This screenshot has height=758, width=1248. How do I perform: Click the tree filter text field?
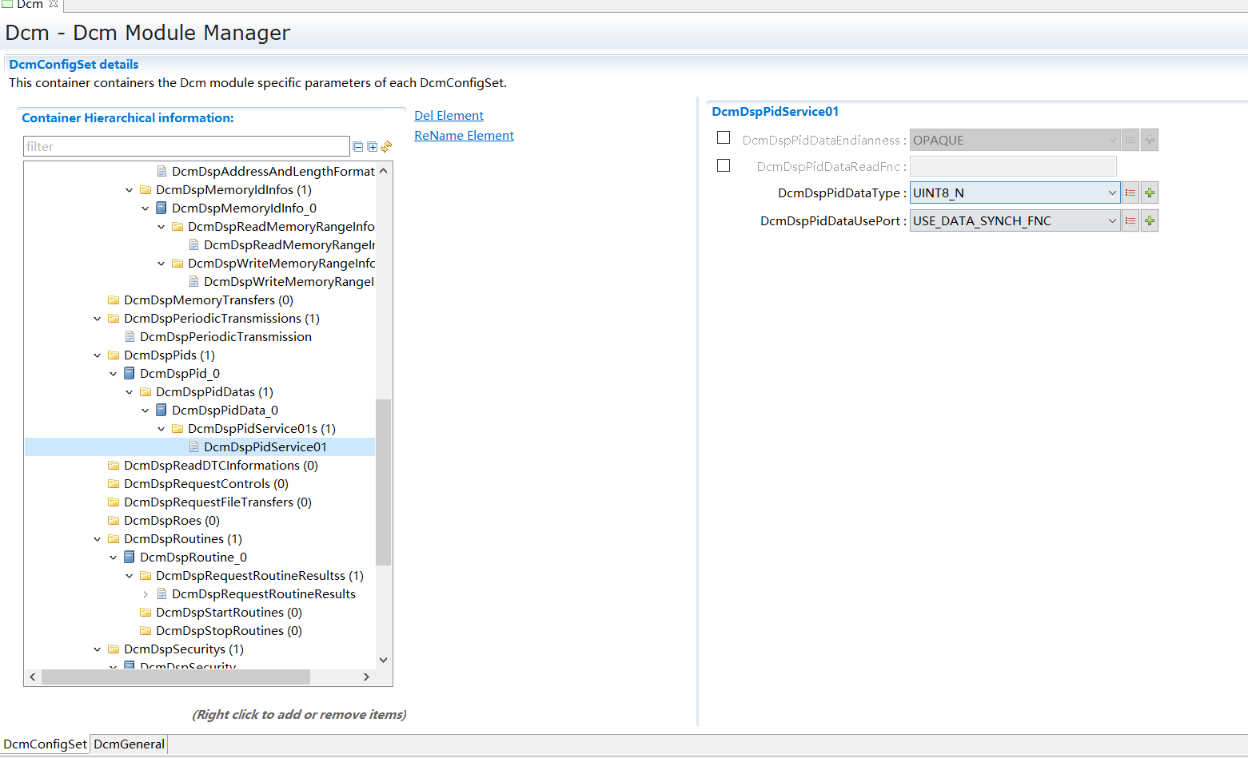click(x=186, y=147)
